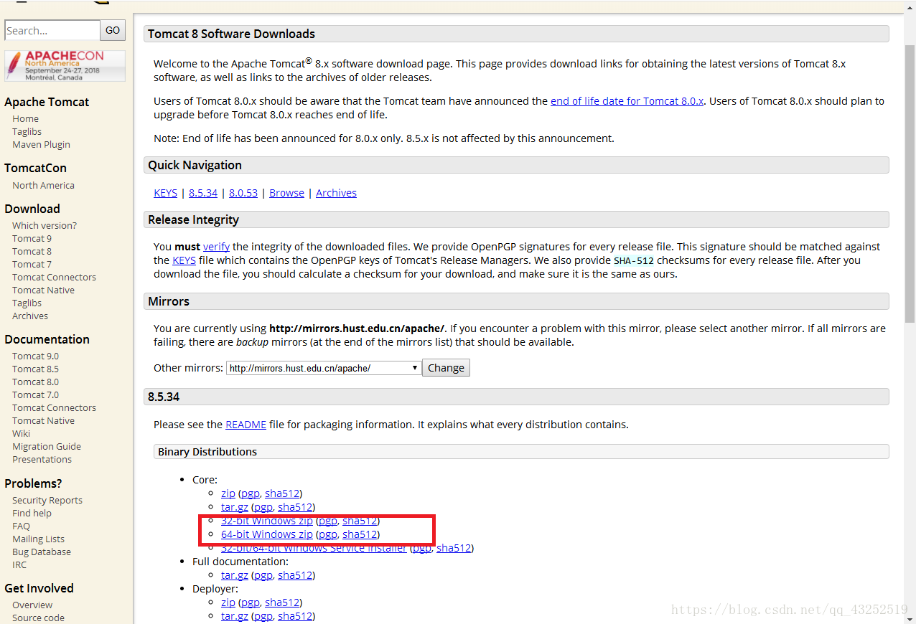Follow the end of life date link
This screenshot has height=624, width=916.
coord(627,101)
